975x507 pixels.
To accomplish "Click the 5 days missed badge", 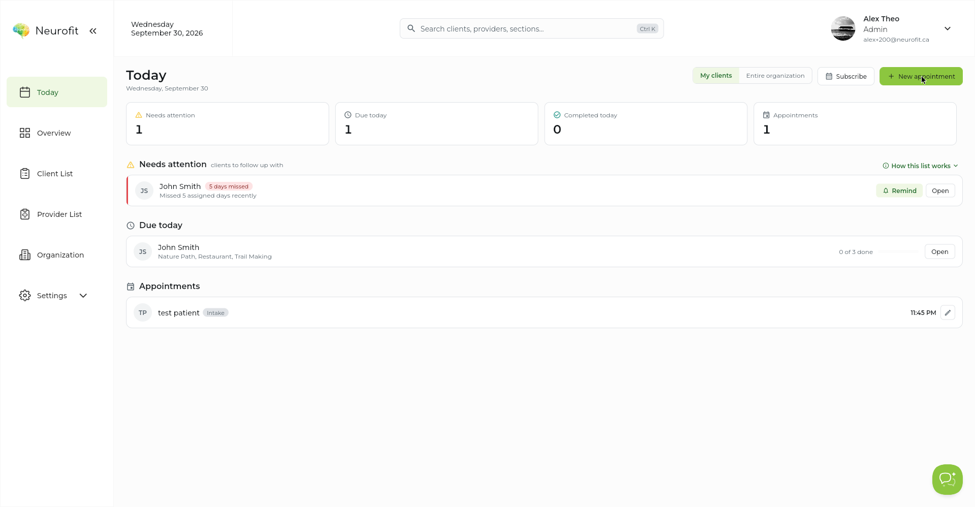I will coord(229,186).
